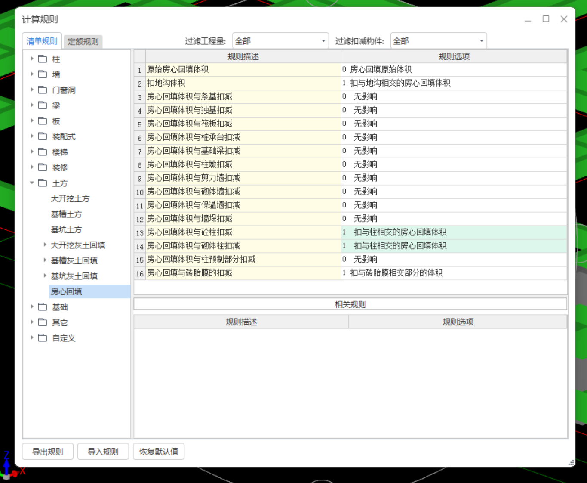Image resolution: width=587 pixels, height=483 pixels.
Task: Expand the 基础 tree node
Action: pos(32,307)
